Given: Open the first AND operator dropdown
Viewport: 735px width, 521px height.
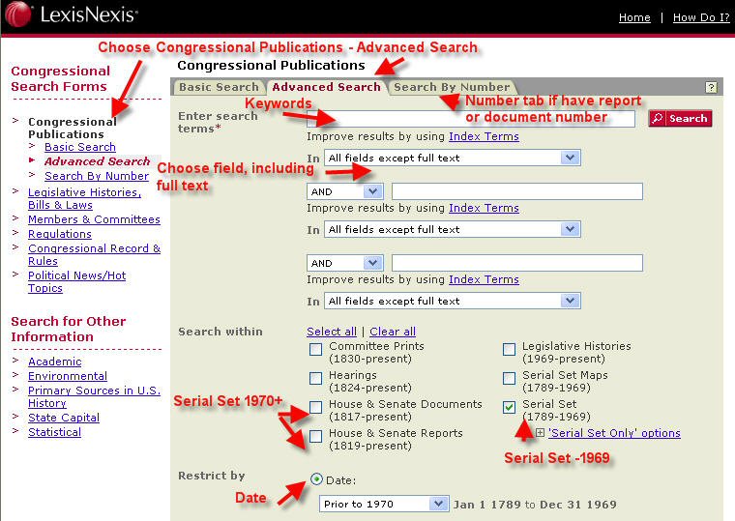Looking at the screenshot, I should 345,191.
